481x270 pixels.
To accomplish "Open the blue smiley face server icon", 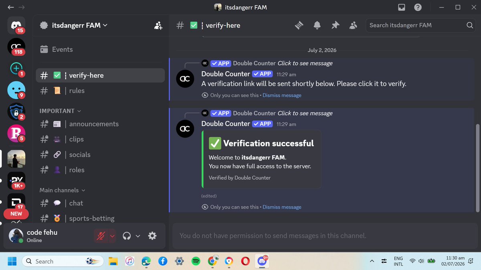I will pyautogui.click(x=16, y=90).
